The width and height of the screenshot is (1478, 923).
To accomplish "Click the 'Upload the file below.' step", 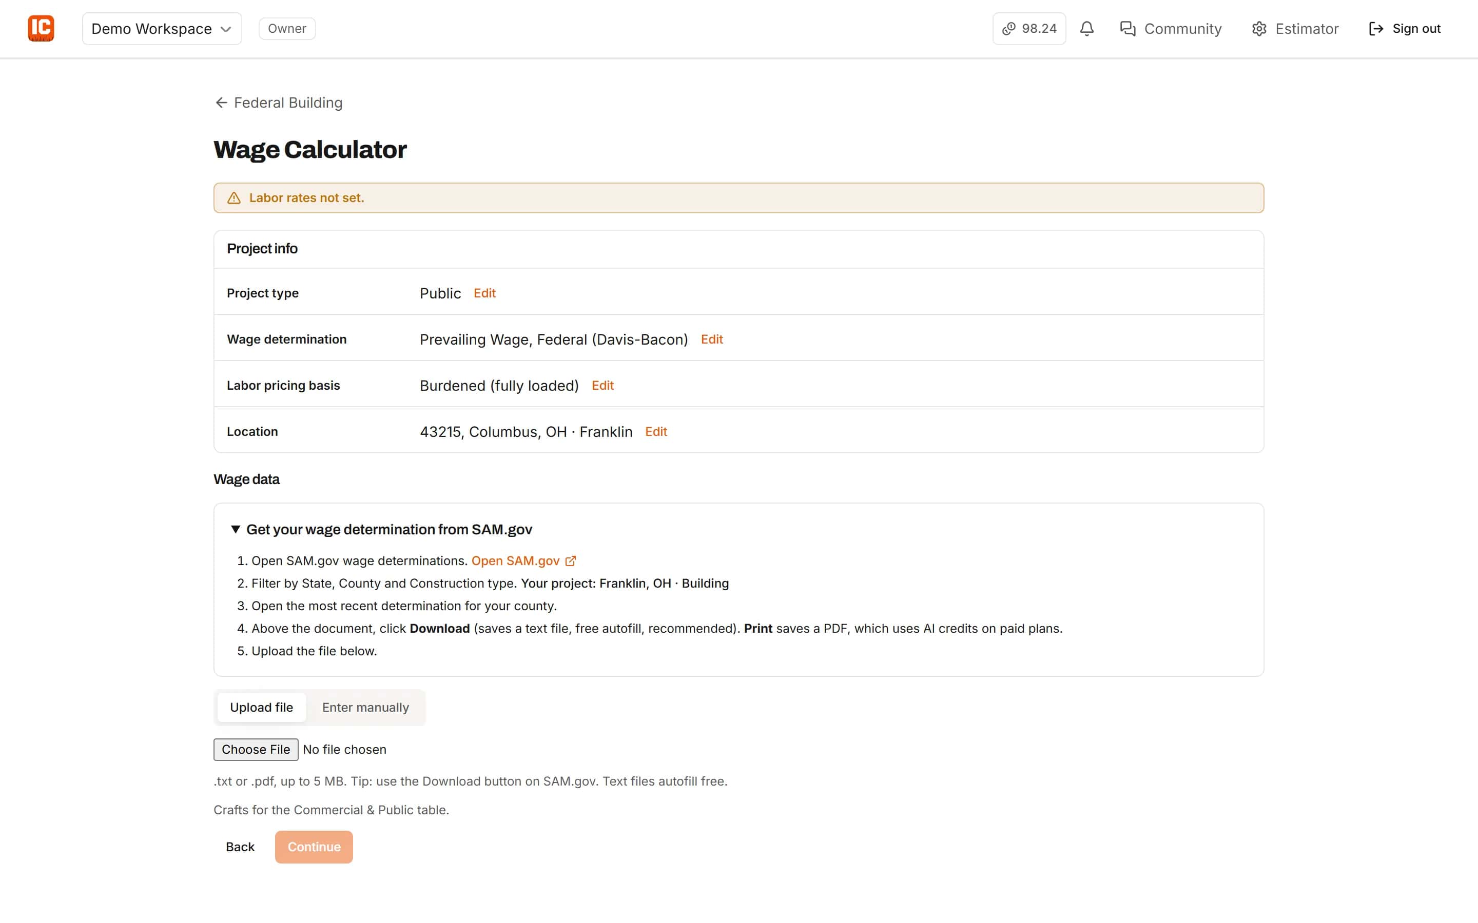I will [x=314, y=651].
